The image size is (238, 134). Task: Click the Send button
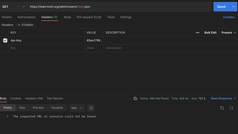(221, 7)
